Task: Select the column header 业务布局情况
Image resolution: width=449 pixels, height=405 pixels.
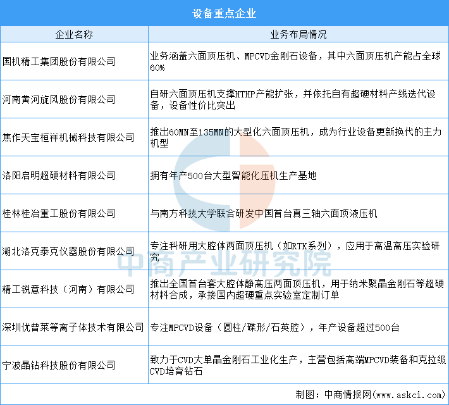Action: (298, 34)
